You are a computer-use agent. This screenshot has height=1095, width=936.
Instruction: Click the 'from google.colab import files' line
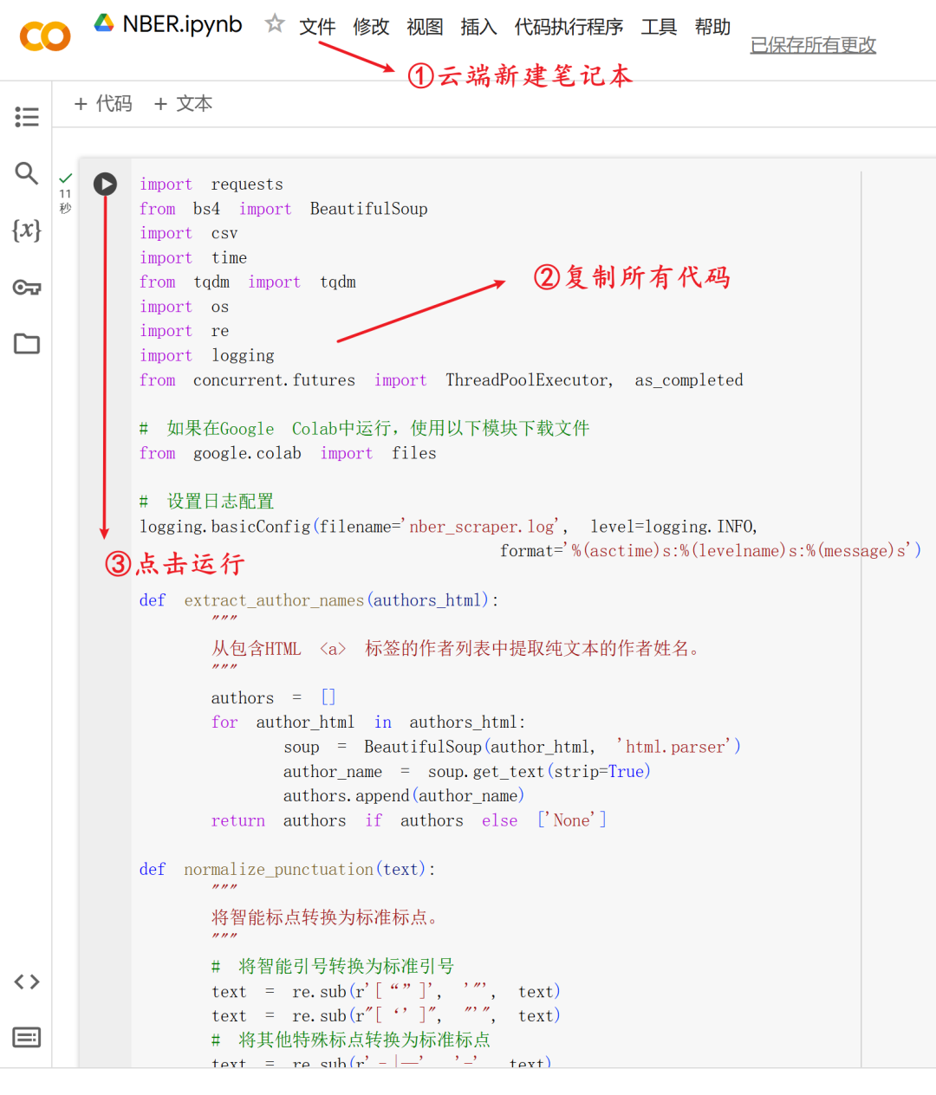(x=288, y=453)
